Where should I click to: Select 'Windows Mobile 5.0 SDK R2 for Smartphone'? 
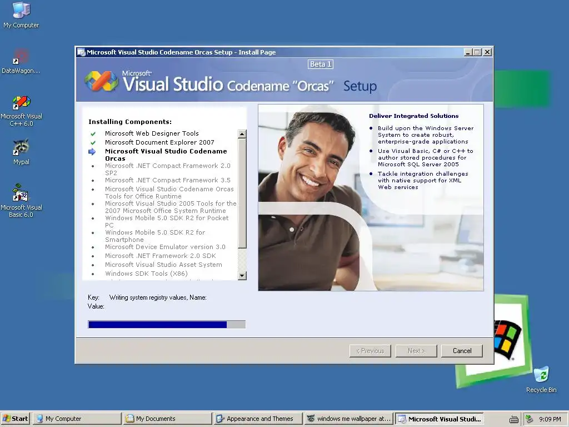(x=155, y=236)
